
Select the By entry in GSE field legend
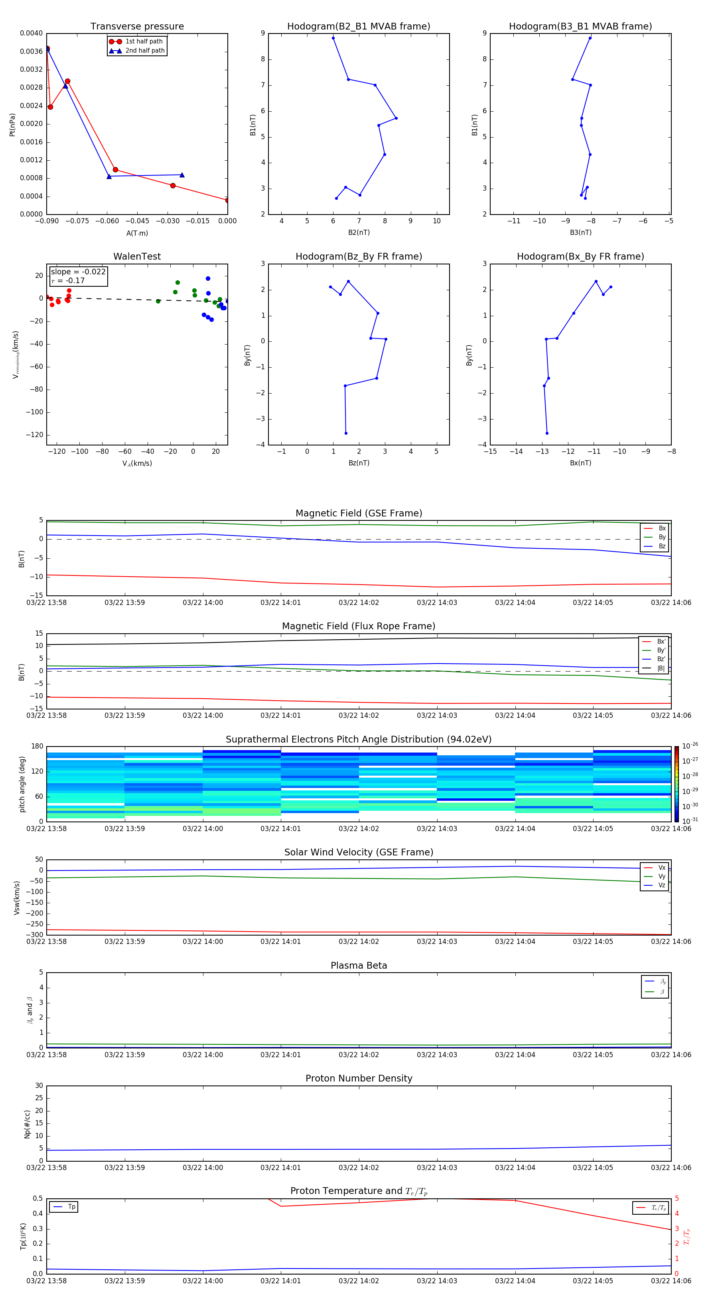655,538
